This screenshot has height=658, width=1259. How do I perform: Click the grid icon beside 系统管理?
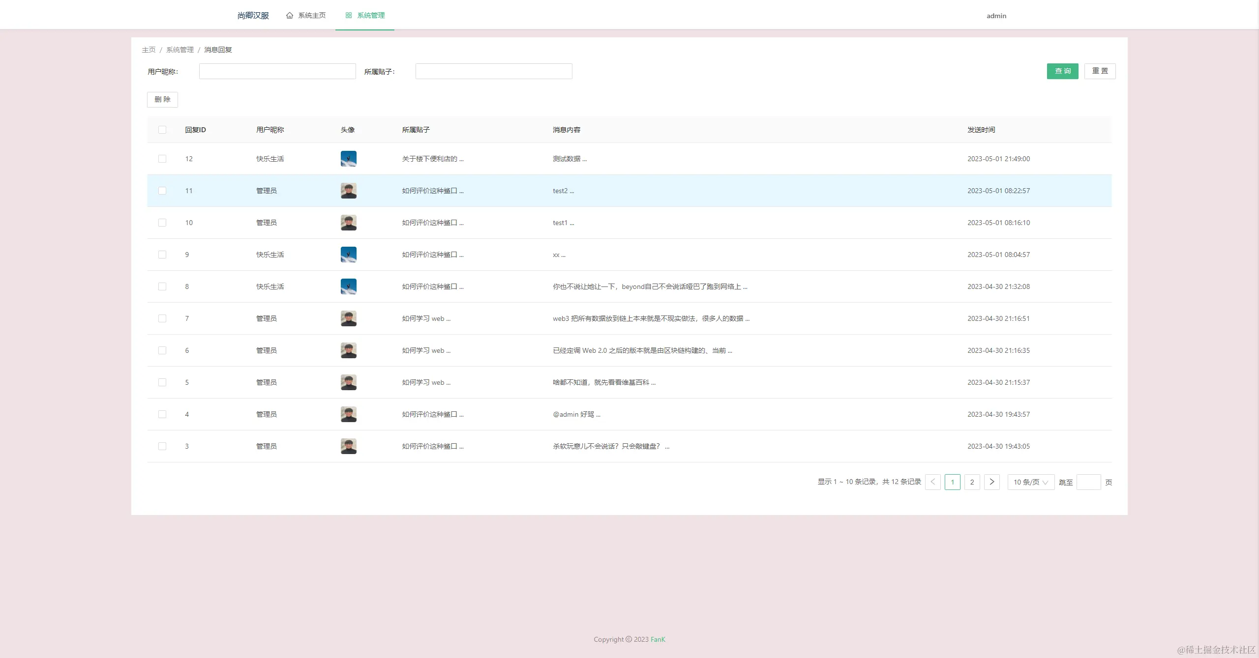point(349,16)
